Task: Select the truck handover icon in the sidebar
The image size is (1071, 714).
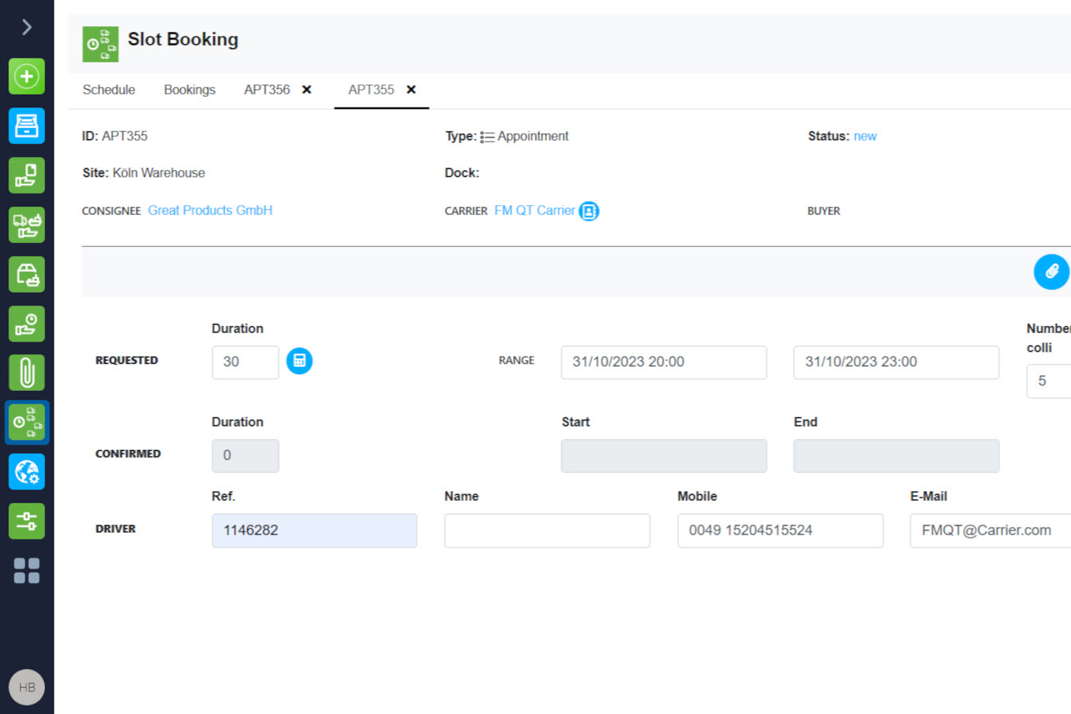Action: 26,225
